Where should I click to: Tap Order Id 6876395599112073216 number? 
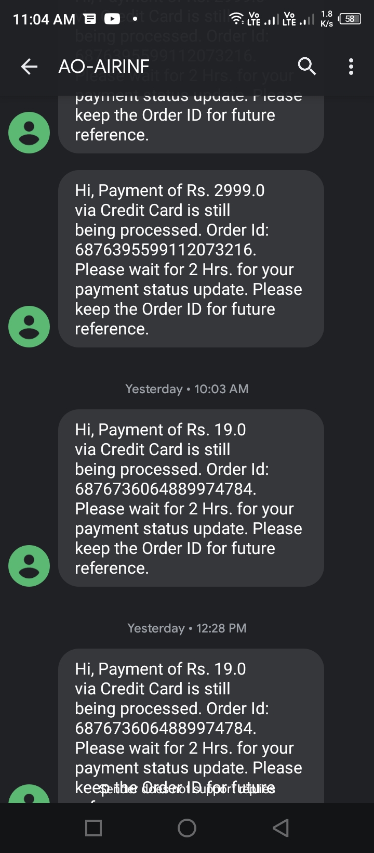pyautogui.click(x=165, y=250)
